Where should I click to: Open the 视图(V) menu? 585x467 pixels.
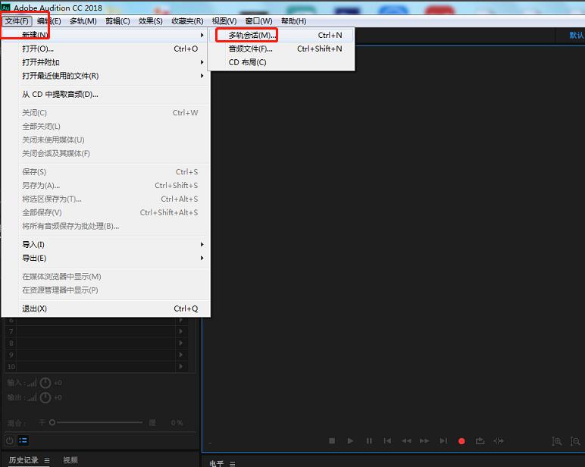[224, 21]
